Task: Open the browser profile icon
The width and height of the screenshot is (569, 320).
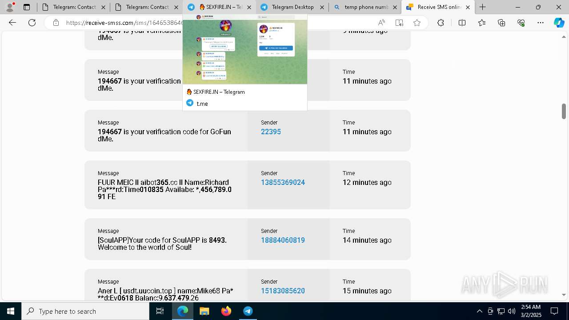Action: (x=10, y=7)
